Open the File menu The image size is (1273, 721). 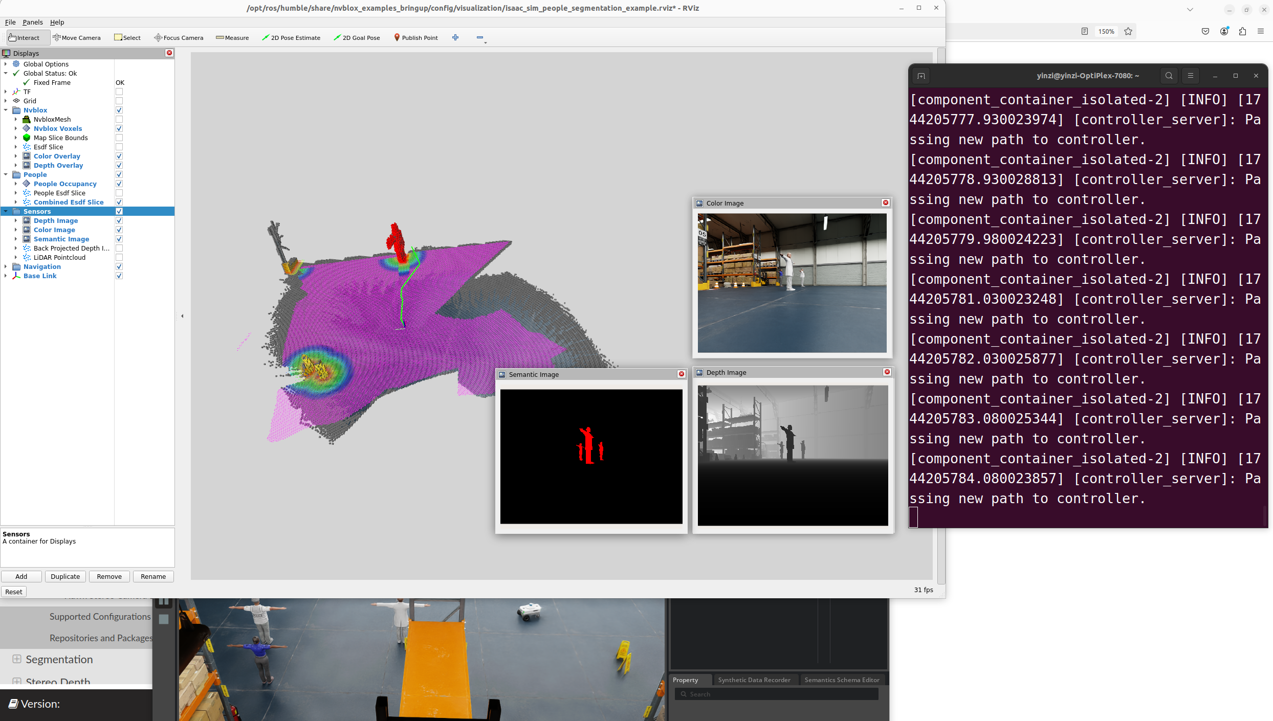10,22
